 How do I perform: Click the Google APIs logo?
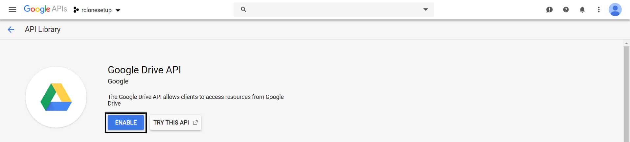click(45, 9)
